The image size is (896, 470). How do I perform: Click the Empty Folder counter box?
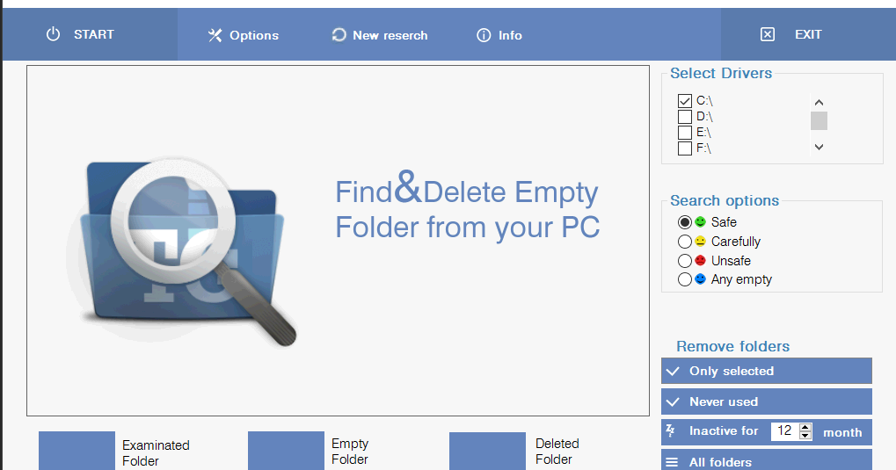click(286, 452)
